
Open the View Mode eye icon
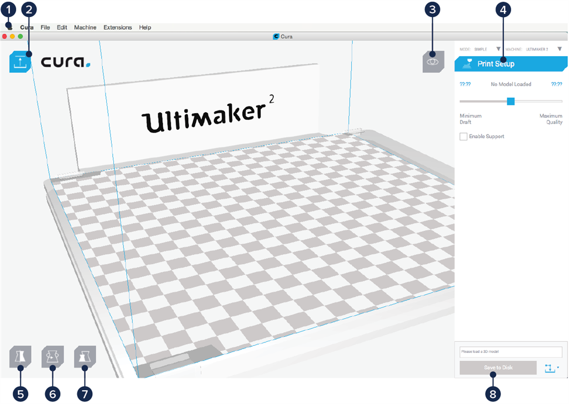[433, 62]
